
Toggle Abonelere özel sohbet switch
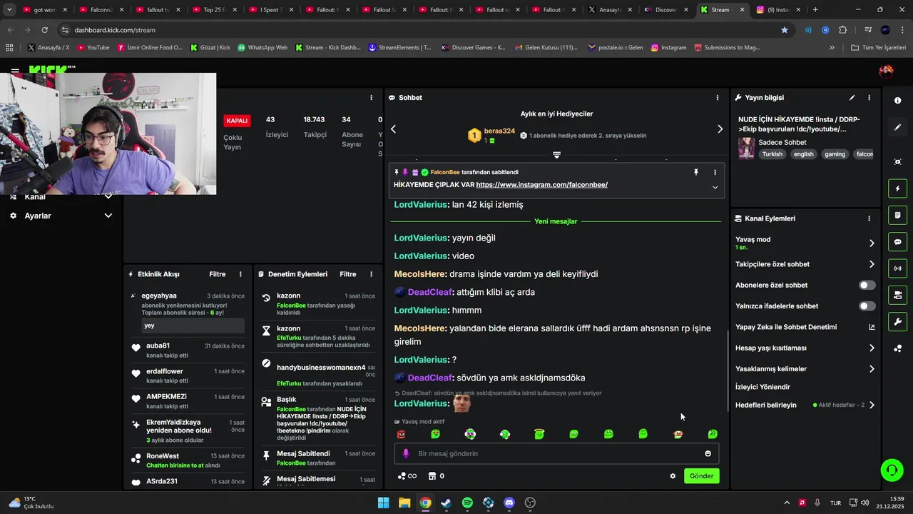[x=867, y=285]
